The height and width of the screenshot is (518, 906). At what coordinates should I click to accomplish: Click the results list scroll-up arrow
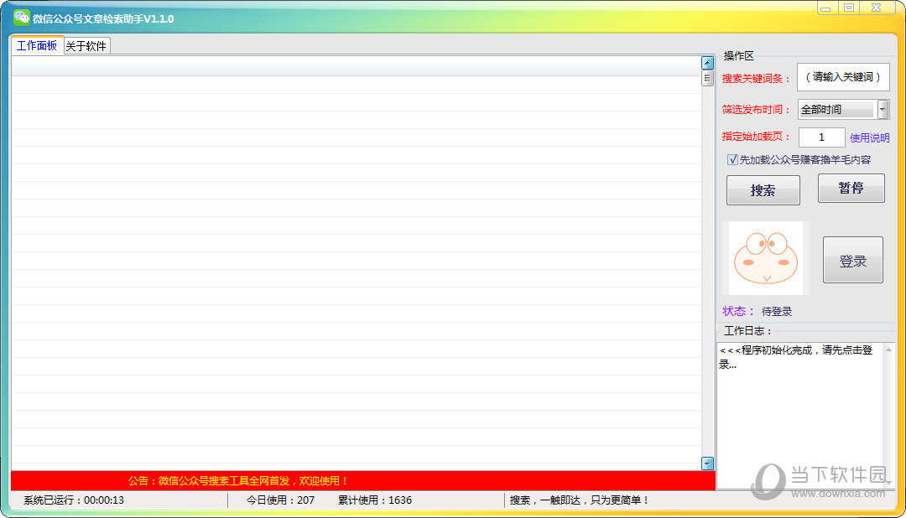[707, 62]
